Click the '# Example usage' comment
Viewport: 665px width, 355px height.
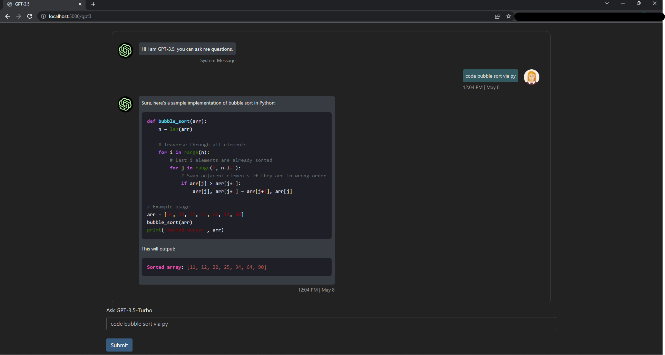coord(168,207)
